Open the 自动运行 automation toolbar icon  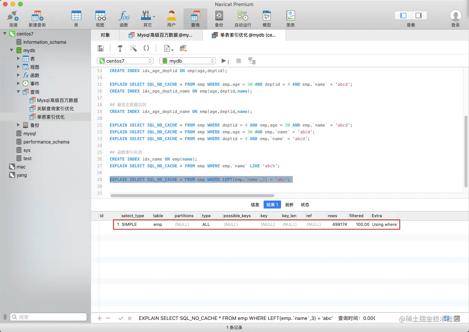click(243, 19)
